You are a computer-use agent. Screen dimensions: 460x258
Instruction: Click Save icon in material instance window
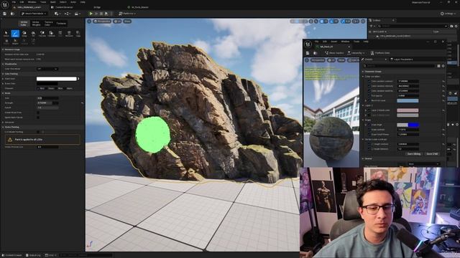pos(308,53)
